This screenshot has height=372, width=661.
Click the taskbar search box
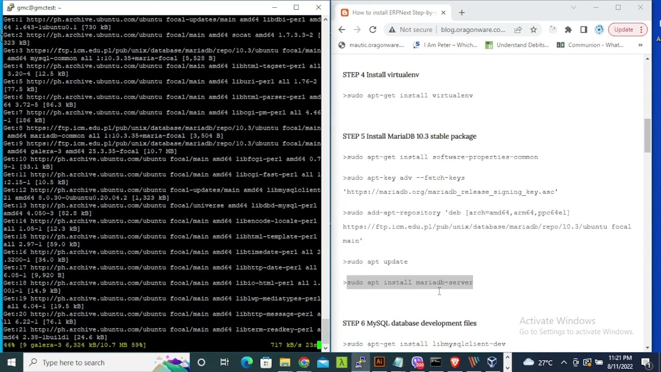[x=107, y=362]
